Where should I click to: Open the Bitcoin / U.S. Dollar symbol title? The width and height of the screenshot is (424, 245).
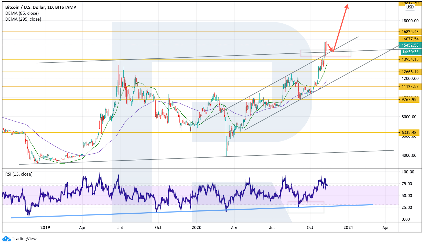pos(41,7)
